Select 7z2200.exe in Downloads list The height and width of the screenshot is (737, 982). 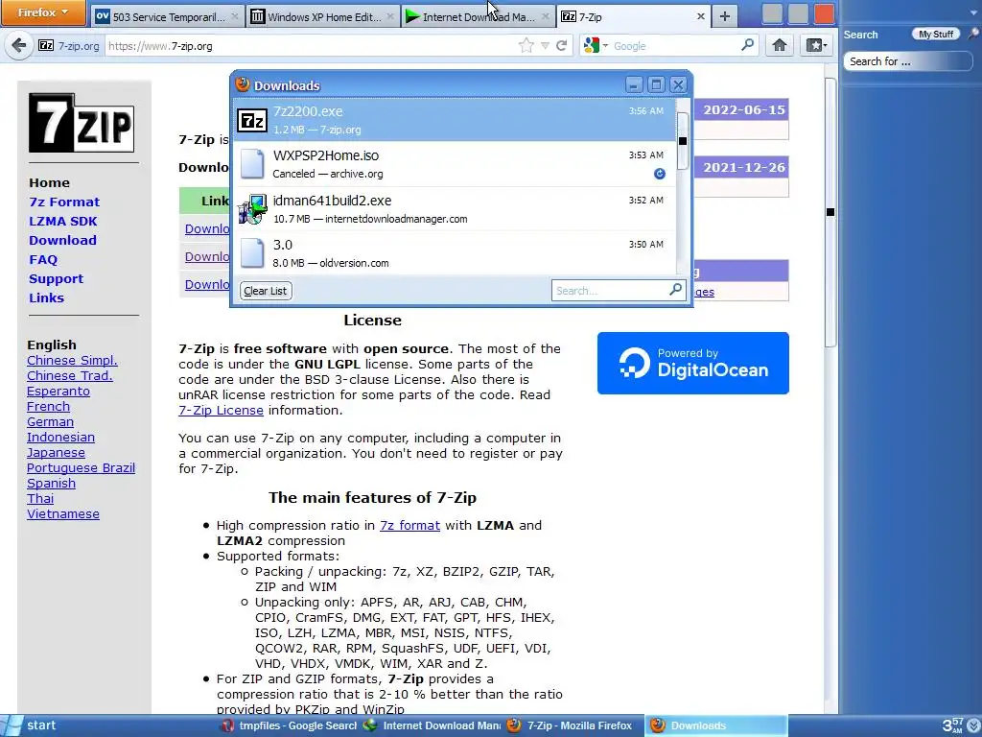pyautogui.click(x=456, y=119)
